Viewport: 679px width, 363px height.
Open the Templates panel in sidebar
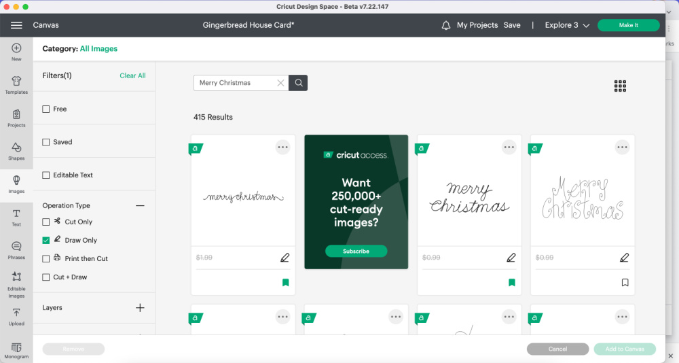pos(16,84)
